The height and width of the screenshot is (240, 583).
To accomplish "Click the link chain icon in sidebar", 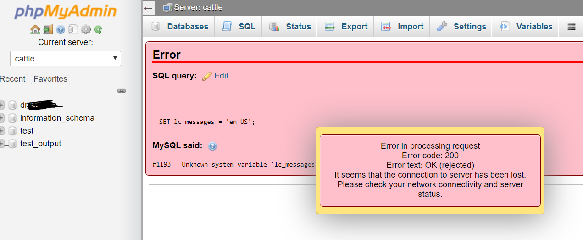I will click(x=122, y=91).
